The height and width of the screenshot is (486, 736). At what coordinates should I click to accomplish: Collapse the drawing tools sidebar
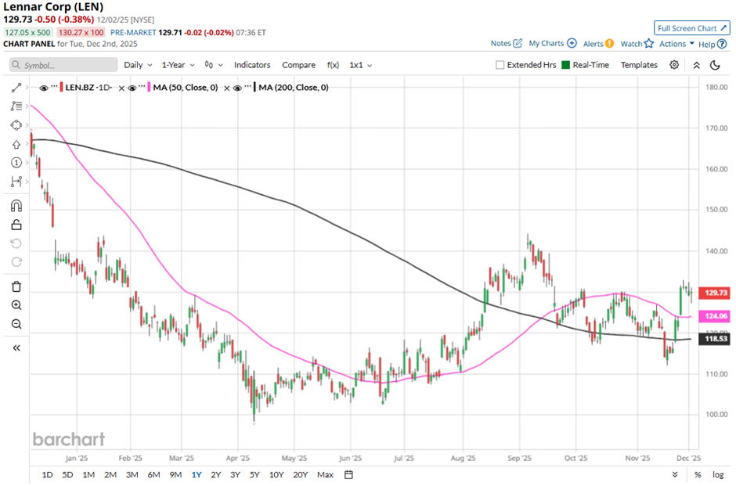pos(16,348)
